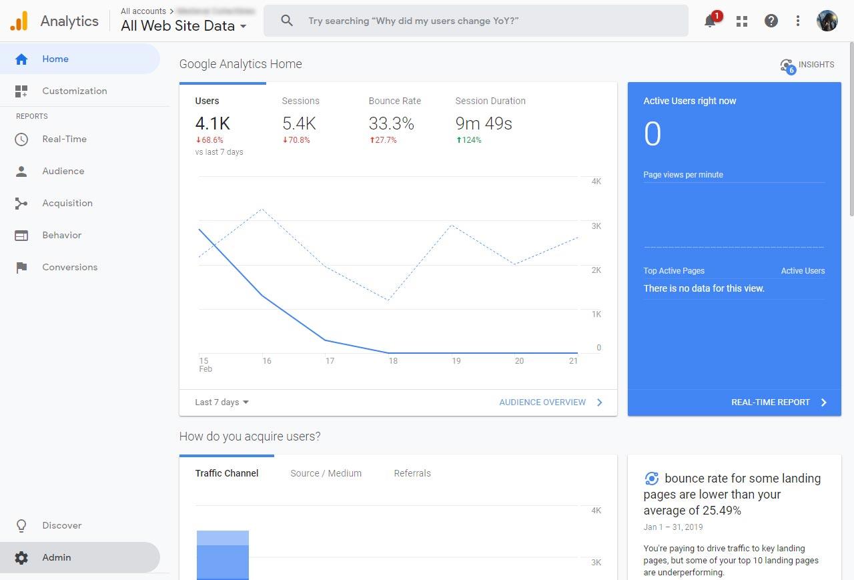Click the Insights icon with badge
Image resolution: width=854 pixels, height=580 pixels.
tap(788, 65)
